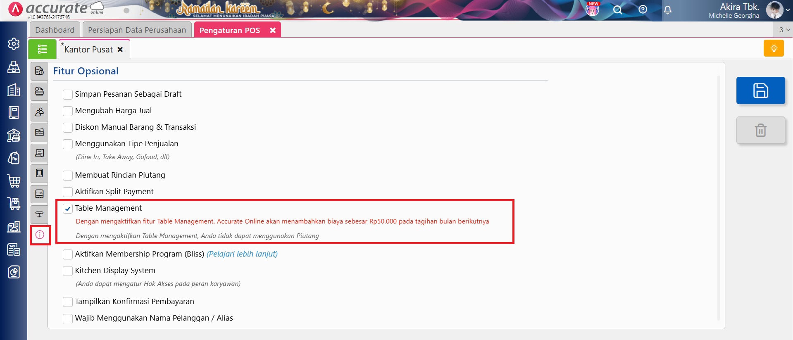Open the settings gear in sidebar
The image size is (793, 340).
coord(14,44)
